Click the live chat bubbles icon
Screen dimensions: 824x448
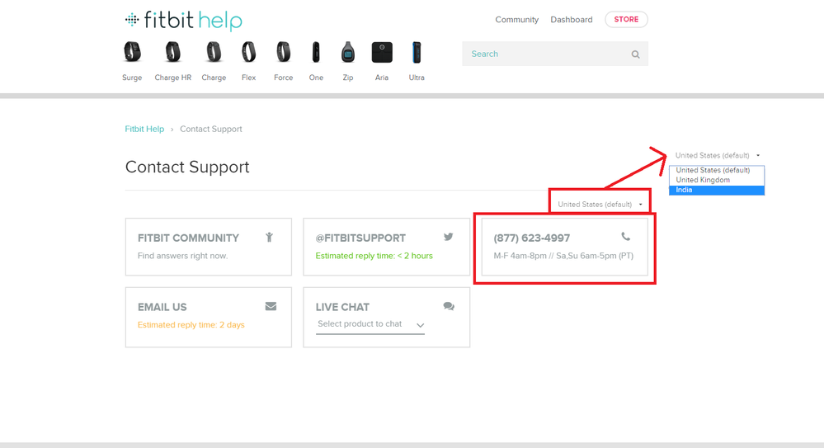[449, 306]
